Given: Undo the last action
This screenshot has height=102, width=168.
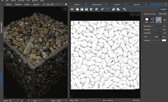Looking at the screenshot, I should click(103, 9).
